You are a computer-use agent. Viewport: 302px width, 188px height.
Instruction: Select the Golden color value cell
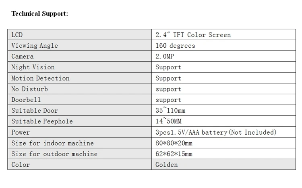click(x=223, y=164)
